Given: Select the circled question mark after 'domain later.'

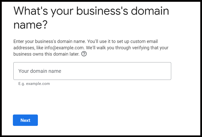Looking at the screenshot, I should [84, 54].
